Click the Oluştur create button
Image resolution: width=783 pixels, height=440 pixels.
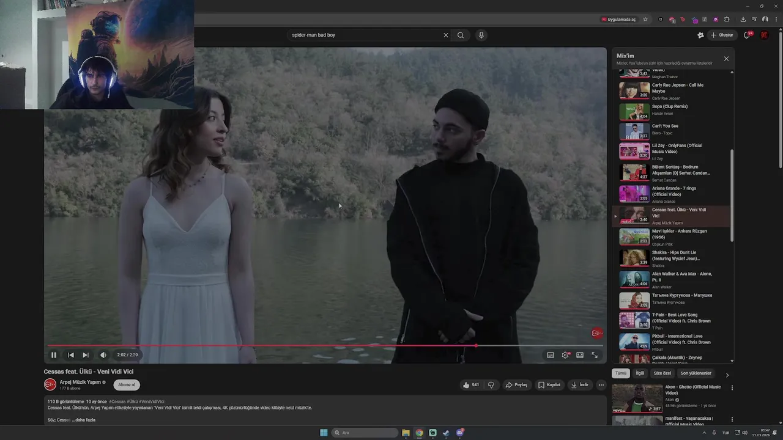point(722,35)
